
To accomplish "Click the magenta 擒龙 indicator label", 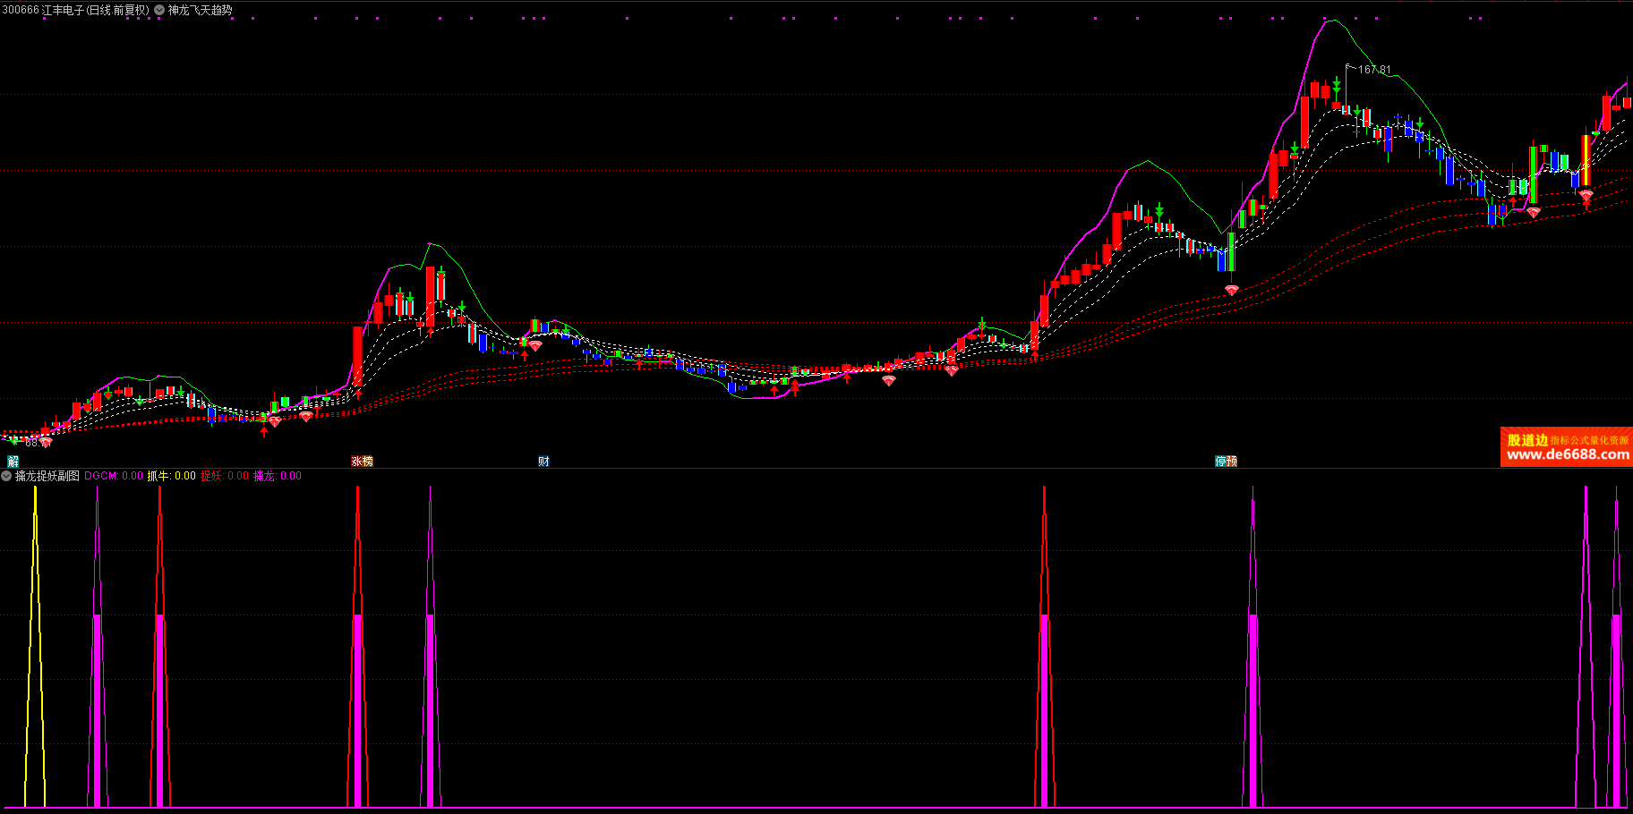I will click(277, 476).
